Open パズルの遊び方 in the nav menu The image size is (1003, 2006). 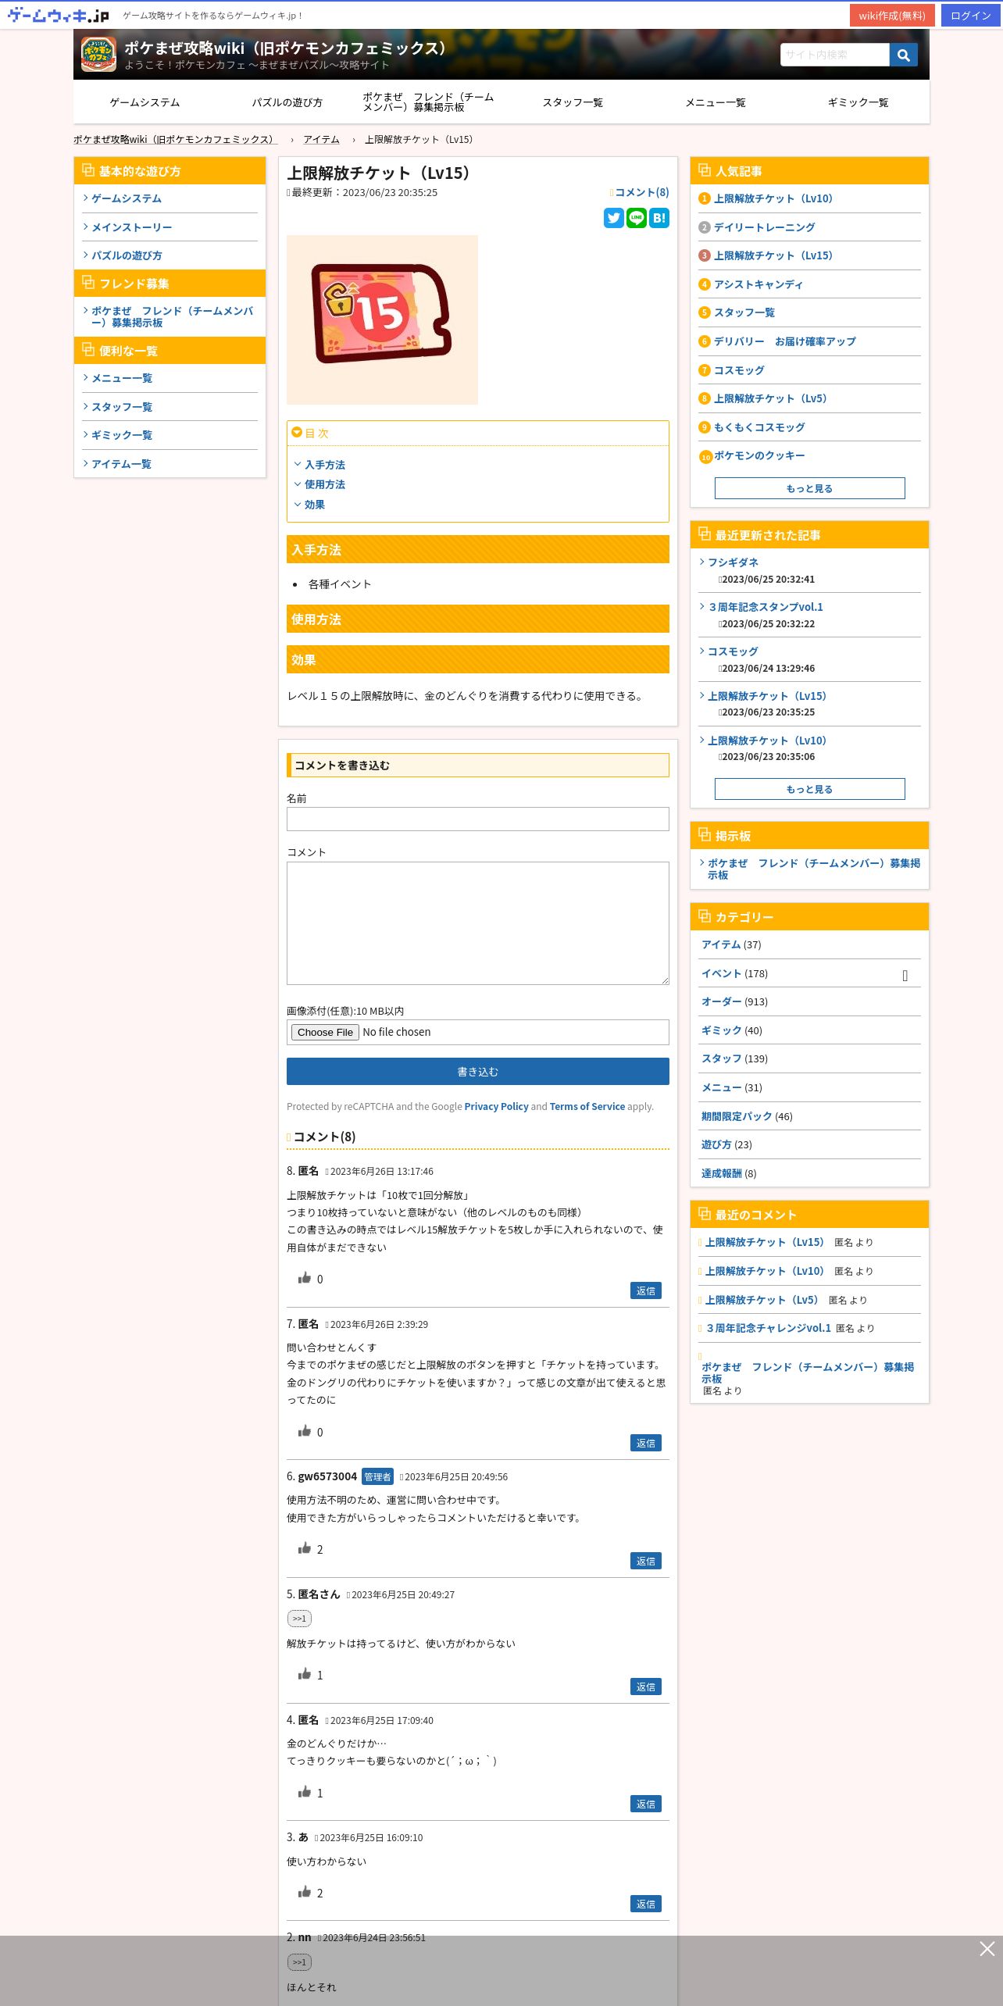pos(287,102)
